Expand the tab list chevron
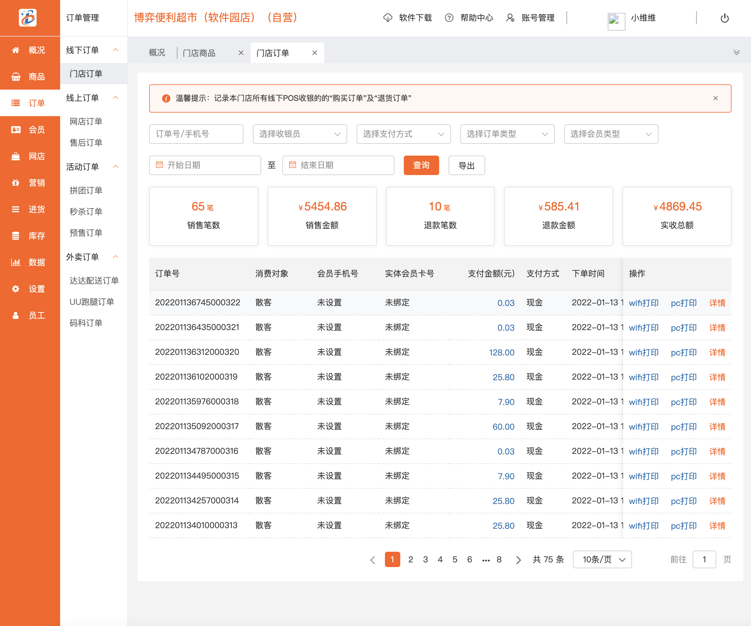Screen dimensions: 751x626 736,52
